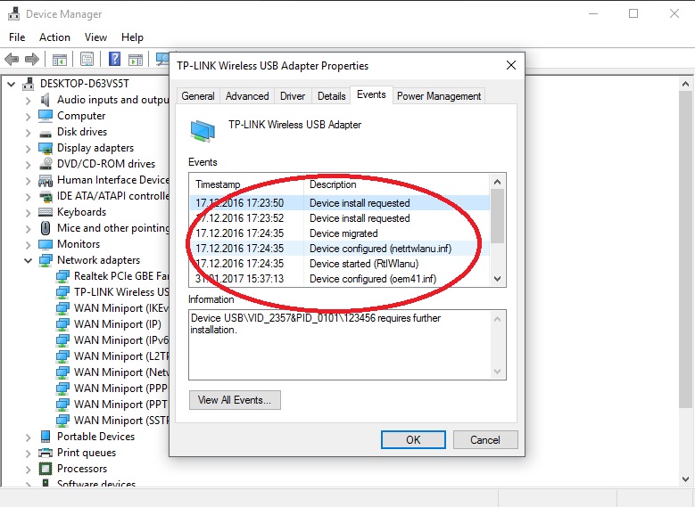Collapse the Network adapters node
Viewport: 695px width, 507px height.
click(28, 260)
